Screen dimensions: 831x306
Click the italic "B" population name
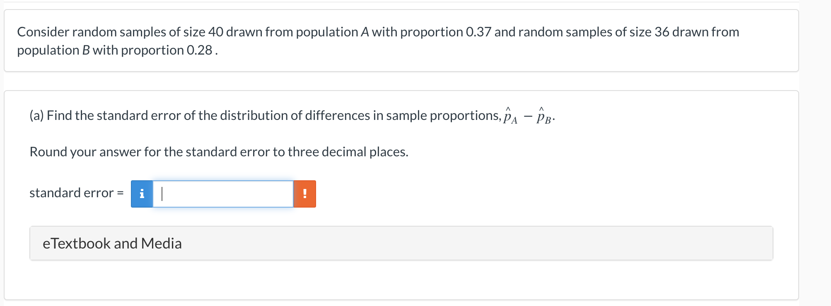[x=86, y=50]
